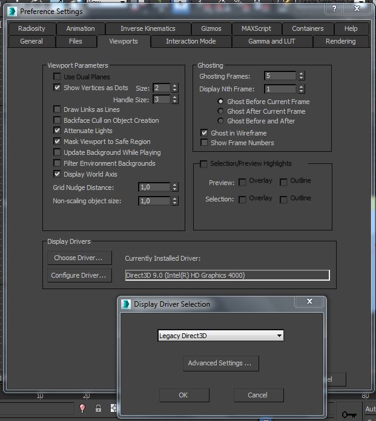The height and width of the screenshot is (421, 376).
Task: Click the red pin marker icon in the bottom bar
Action: point(82,408)
